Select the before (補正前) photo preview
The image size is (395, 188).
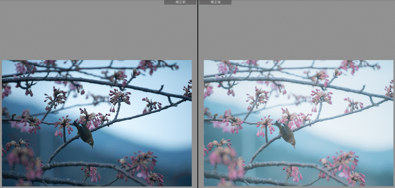click(x=97, y=123)
